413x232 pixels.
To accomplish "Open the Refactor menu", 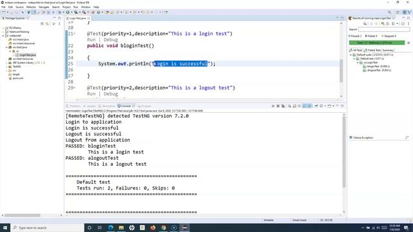I will click(x=31, y=7).
